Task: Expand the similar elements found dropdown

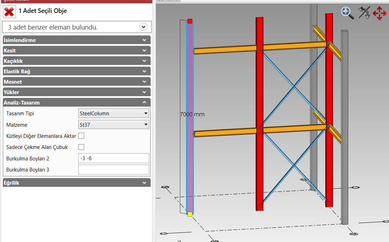Action: click(x=143, y=27)
